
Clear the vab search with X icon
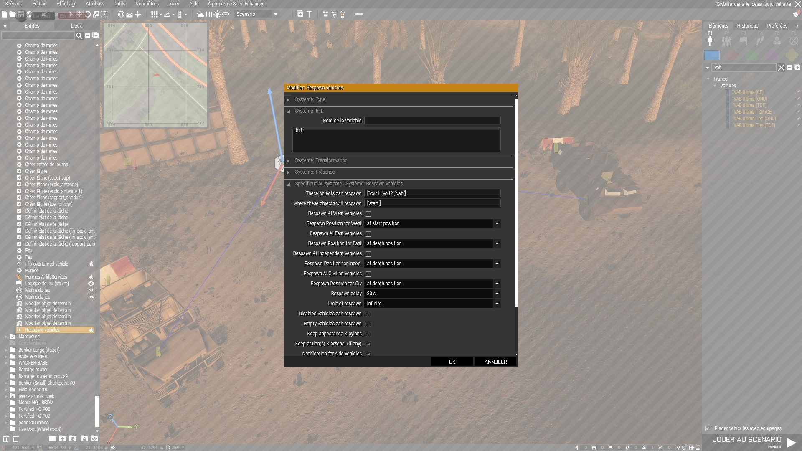(x=781, y=68)
